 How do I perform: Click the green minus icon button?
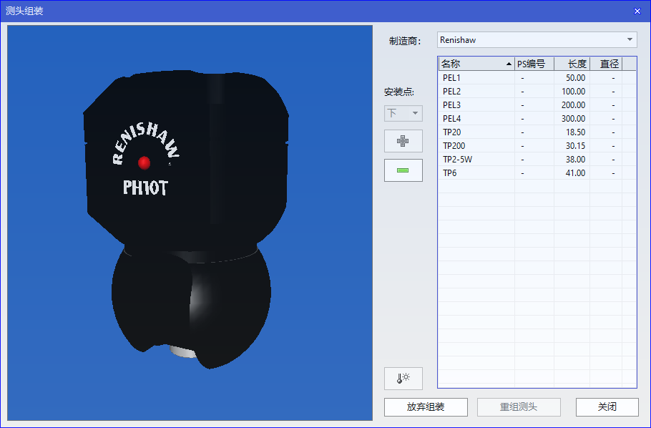[403, 170]
